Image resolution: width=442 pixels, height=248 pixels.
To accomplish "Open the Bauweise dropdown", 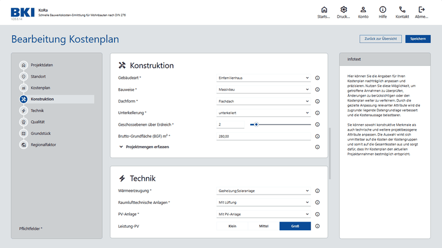I will pos(264,89).
